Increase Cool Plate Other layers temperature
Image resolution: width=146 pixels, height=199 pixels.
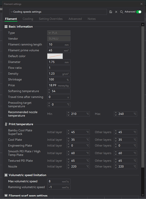(116, 139)
